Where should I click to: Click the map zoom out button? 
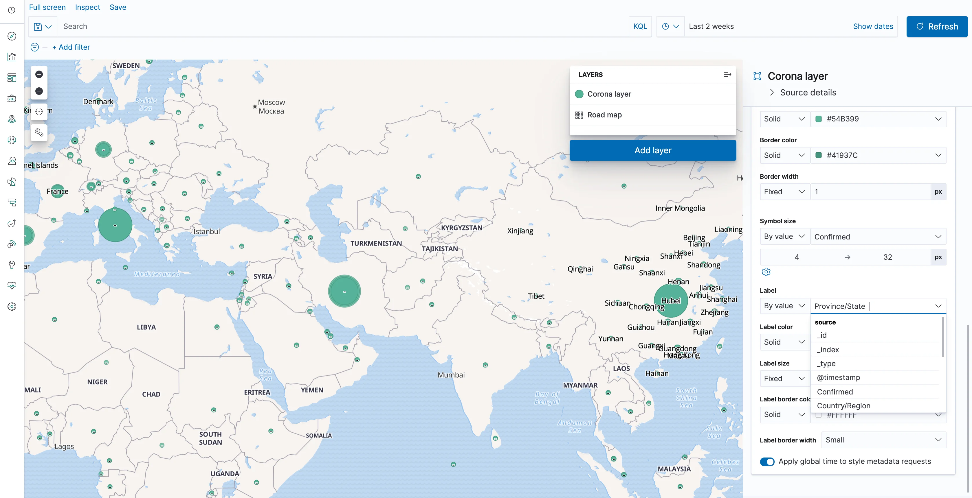point(39,91)
